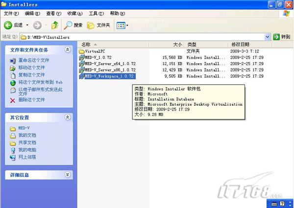Open the Back button history dropdown arrow
Screen dimensions: 294x208
(x=27, y=25)
